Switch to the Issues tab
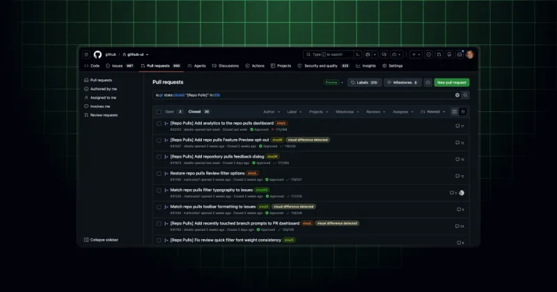This screenshot has width=557, height=292. (119, 66)
